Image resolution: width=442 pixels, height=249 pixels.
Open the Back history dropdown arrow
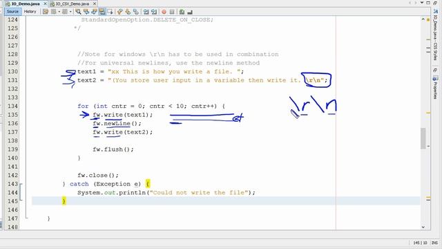coord(59,12)
